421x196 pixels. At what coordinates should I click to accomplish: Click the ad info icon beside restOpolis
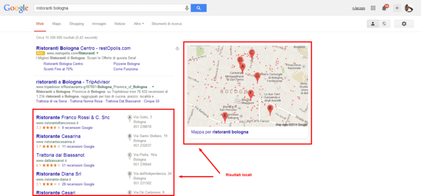(177, 48)
